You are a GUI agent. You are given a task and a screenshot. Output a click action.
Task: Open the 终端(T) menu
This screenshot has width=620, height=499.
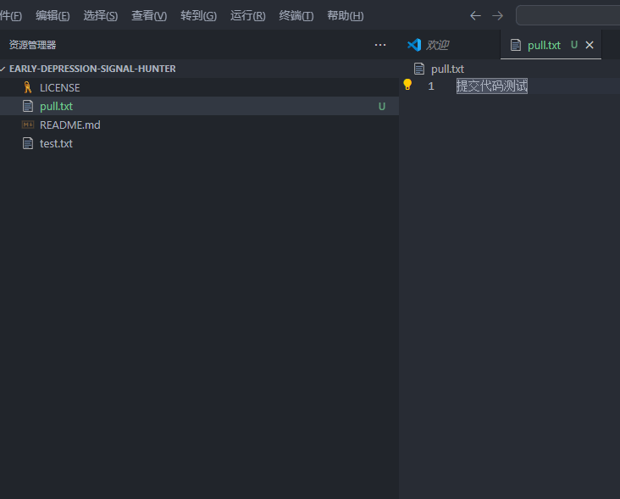296,16
